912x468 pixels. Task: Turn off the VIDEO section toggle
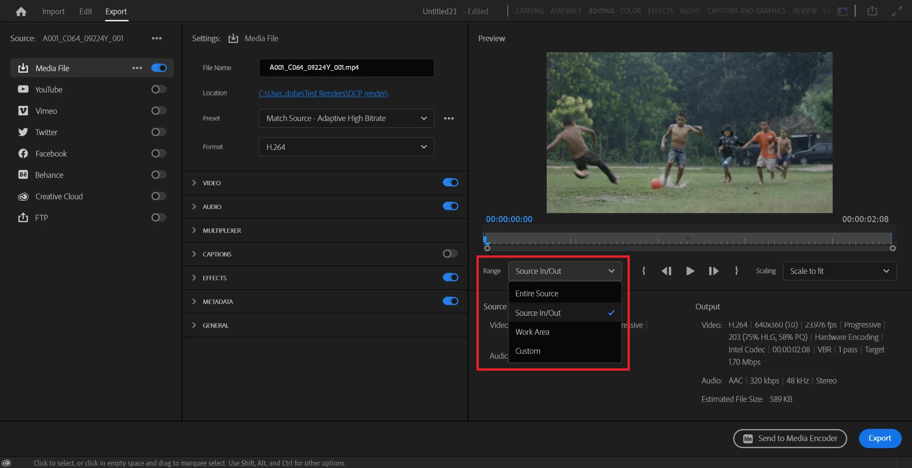(x=450, y=182)
